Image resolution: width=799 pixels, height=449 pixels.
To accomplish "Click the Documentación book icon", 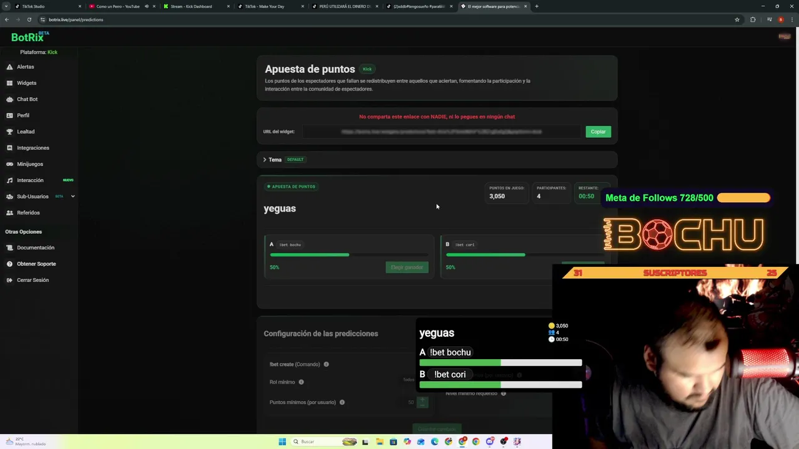I will point(9,248).
